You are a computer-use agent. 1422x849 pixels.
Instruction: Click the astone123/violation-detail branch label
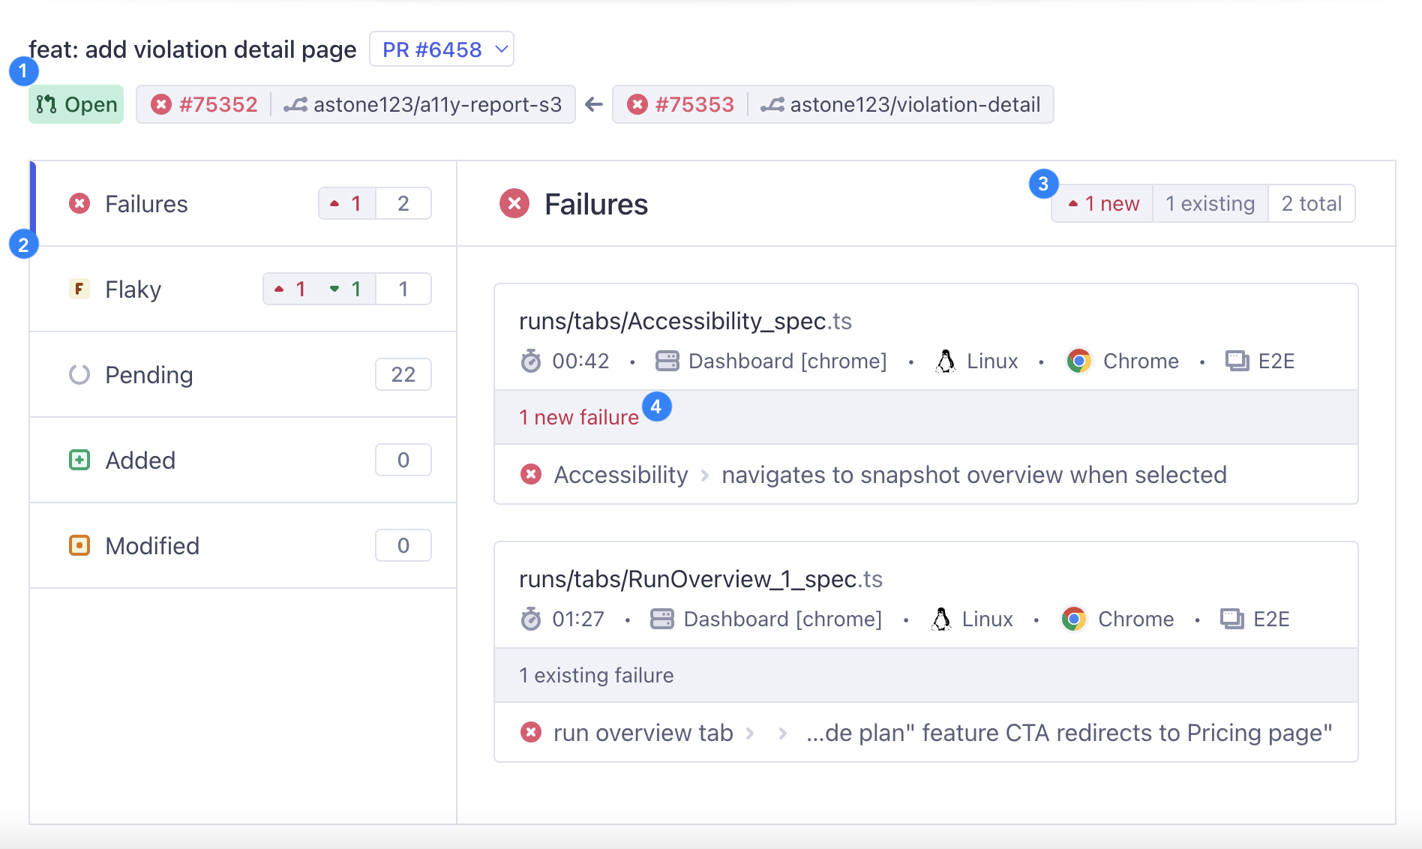[x=914, y=104]
